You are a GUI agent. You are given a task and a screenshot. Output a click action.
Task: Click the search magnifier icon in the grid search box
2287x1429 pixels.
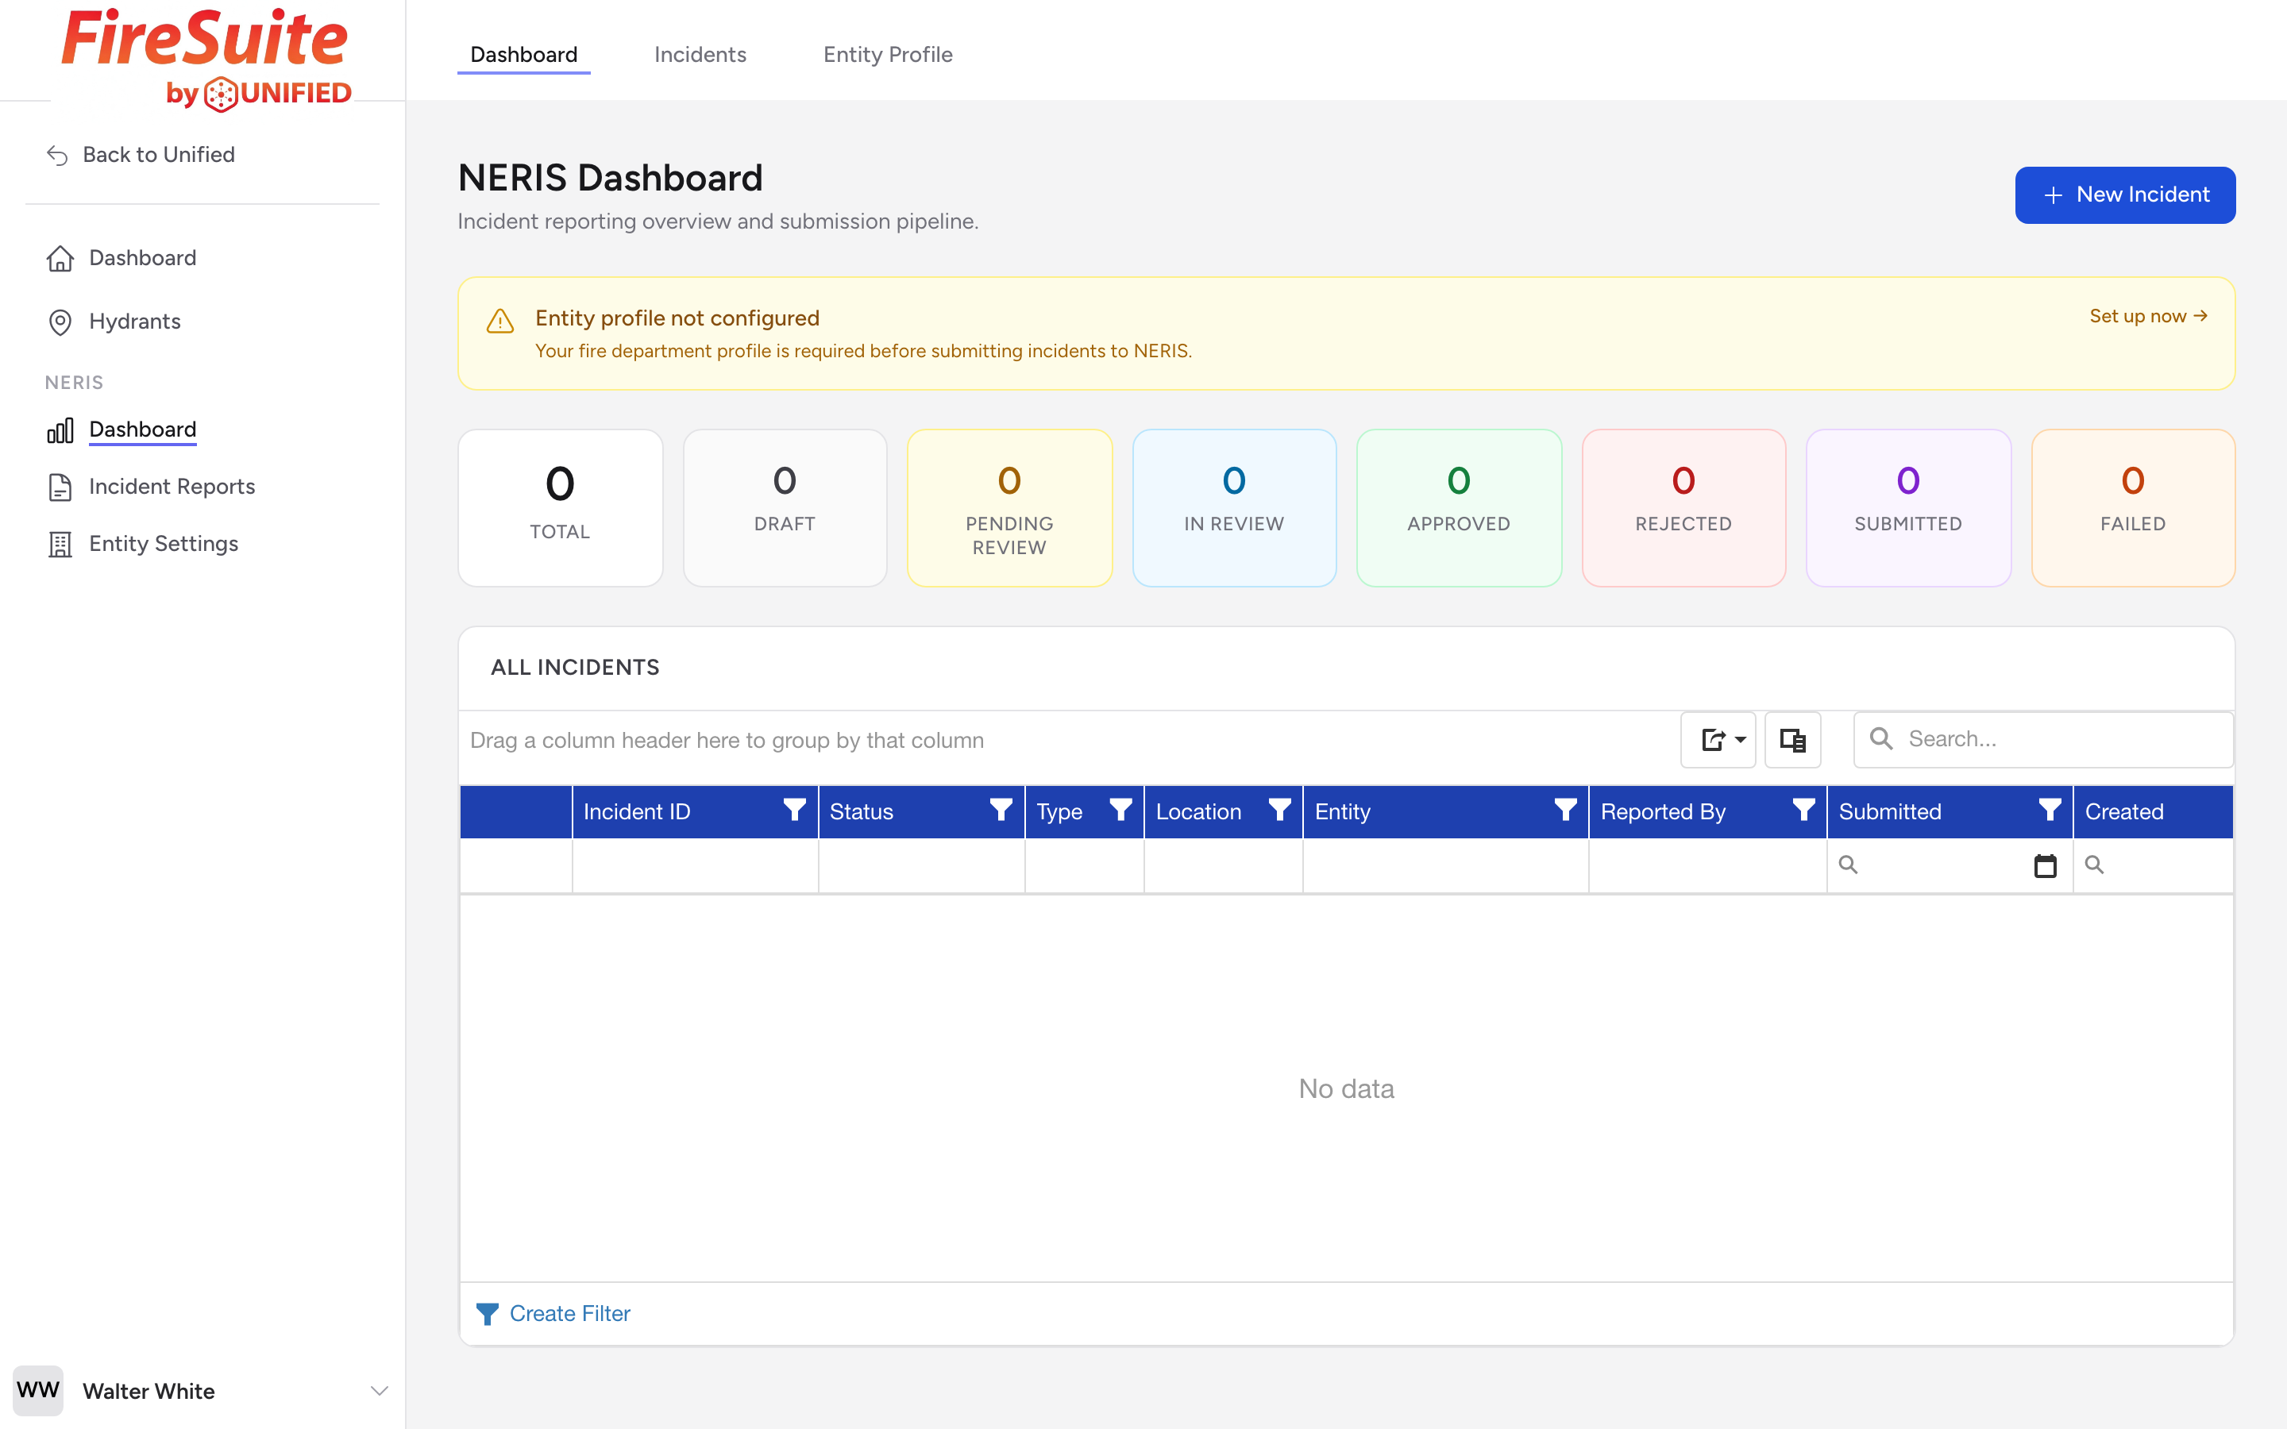(1881, 739)
